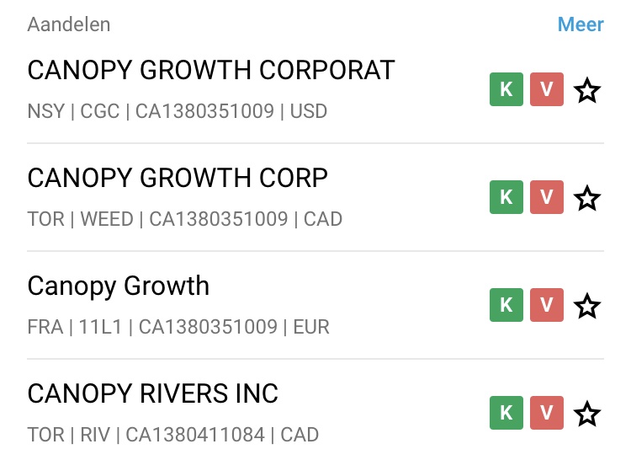The width and height of the screenshot is (631, 476).
Task: Open the Meer link for more shares
Action: click(x=581, y=24)
